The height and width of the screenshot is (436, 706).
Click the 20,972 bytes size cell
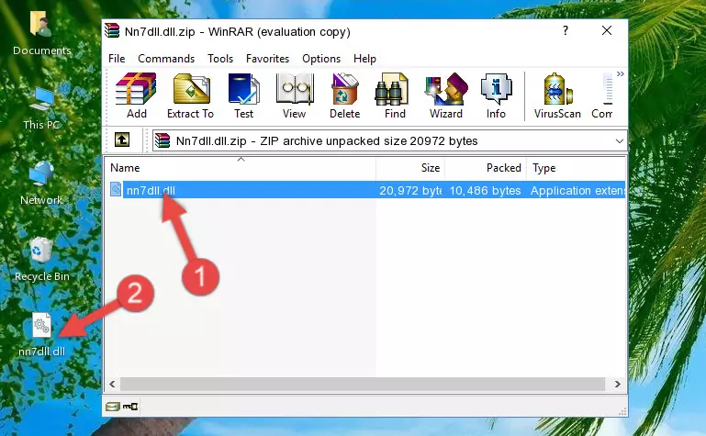[410, 190]
